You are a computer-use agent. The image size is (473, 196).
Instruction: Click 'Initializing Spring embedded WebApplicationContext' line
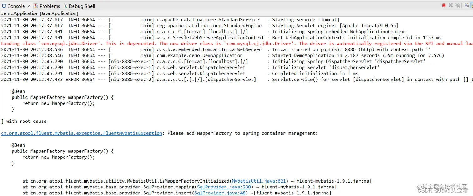[204, 32]
